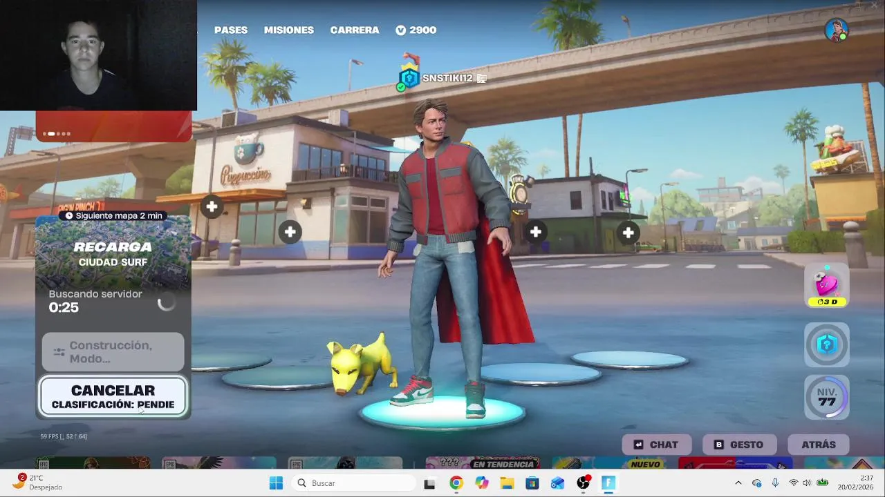Open the pink heart quest icon 3 D

click(827, 285)
